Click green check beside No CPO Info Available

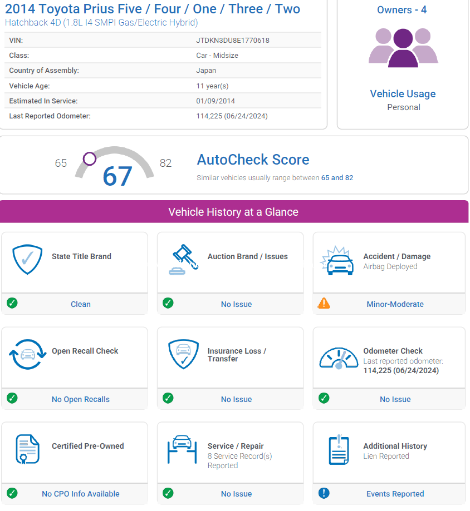[x=12, y=493]
